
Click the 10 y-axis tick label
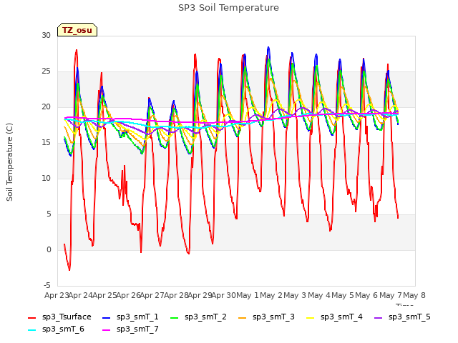[46, 178]
